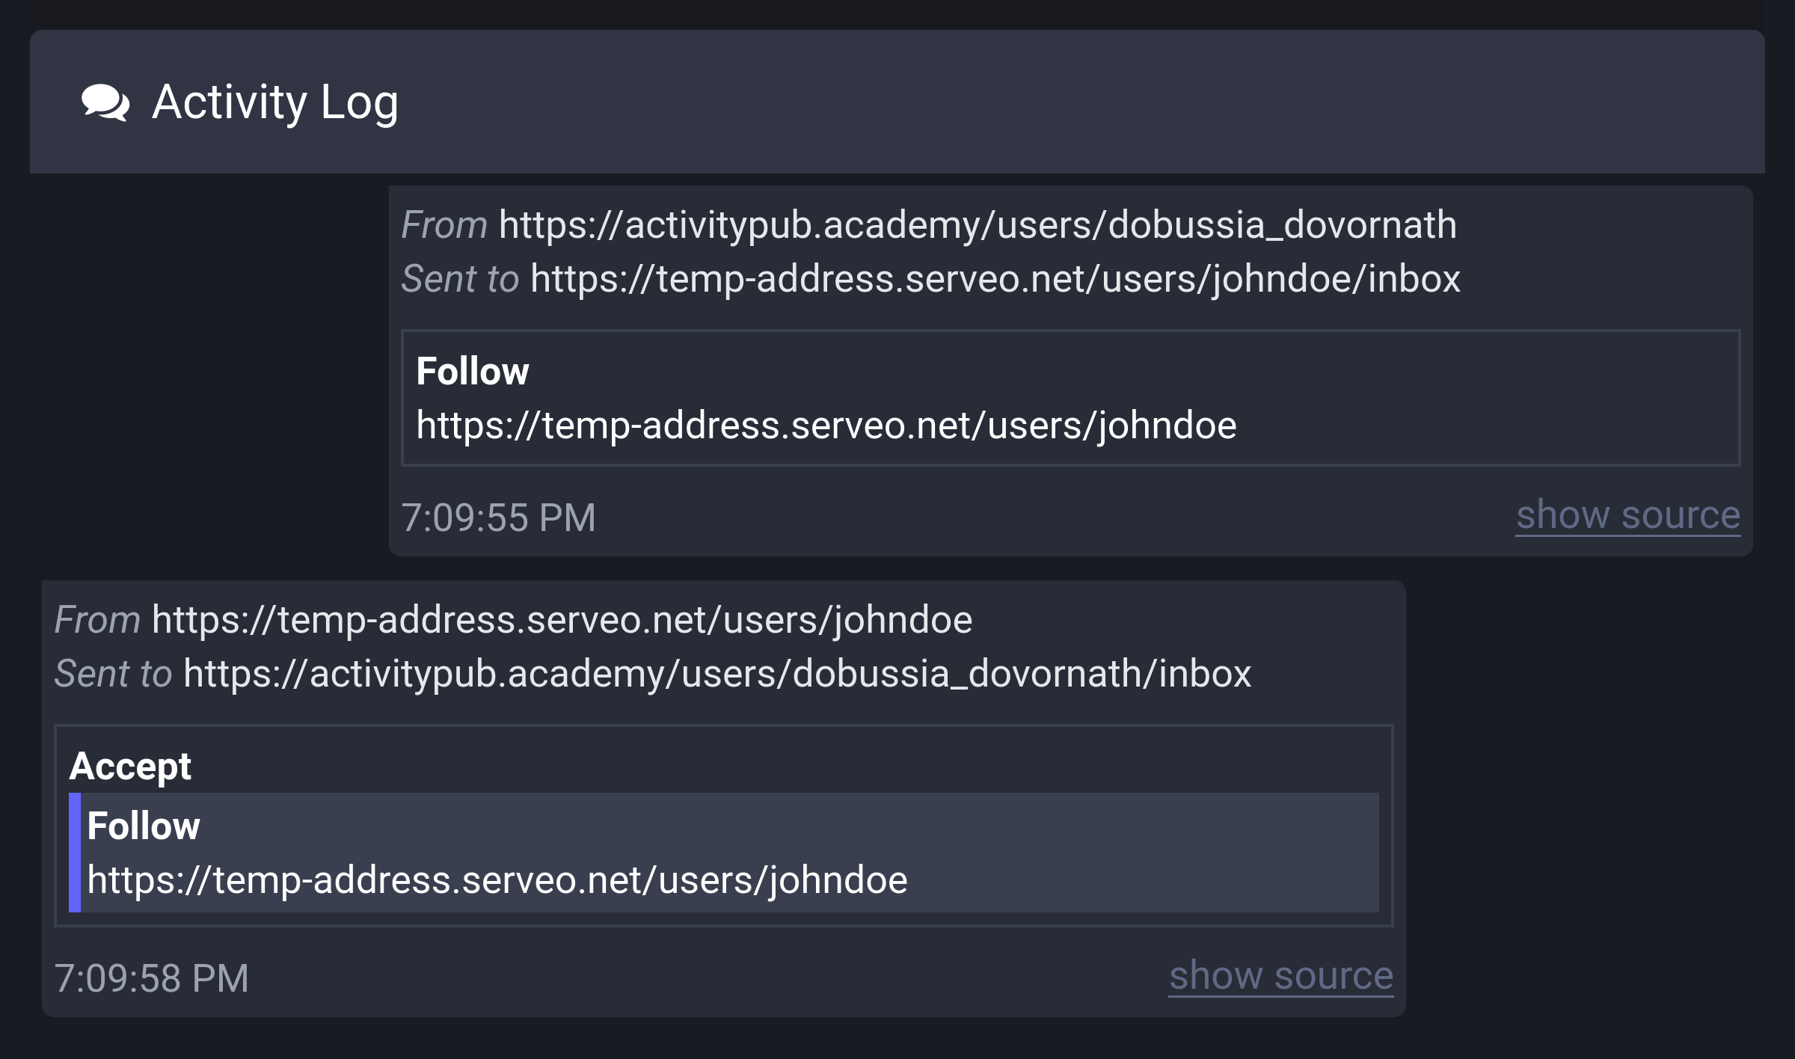Screen dimensions: 1795x1059
Task: Click the Sent to label on the bottom message
Action: pyautogui.click(x=112, y=672)
